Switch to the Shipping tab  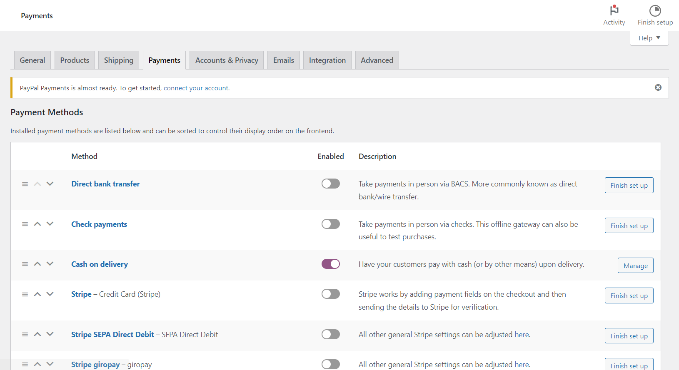pyautogui.click(x=119, y=60)
